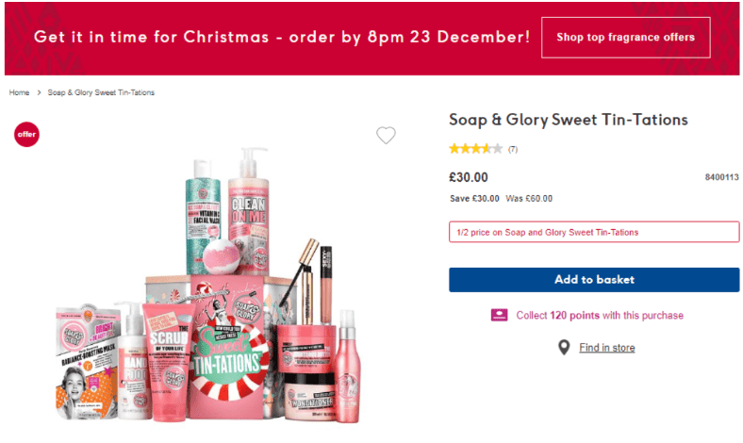Click the red offer badge

(26, 135)
